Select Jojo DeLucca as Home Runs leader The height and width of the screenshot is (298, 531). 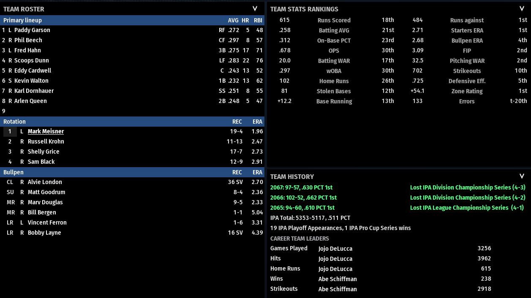(x=335, y=269)
